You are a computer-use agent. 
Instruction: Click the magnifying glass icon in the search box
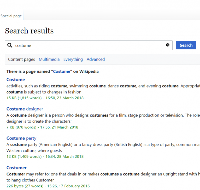[x=10, y=45]
